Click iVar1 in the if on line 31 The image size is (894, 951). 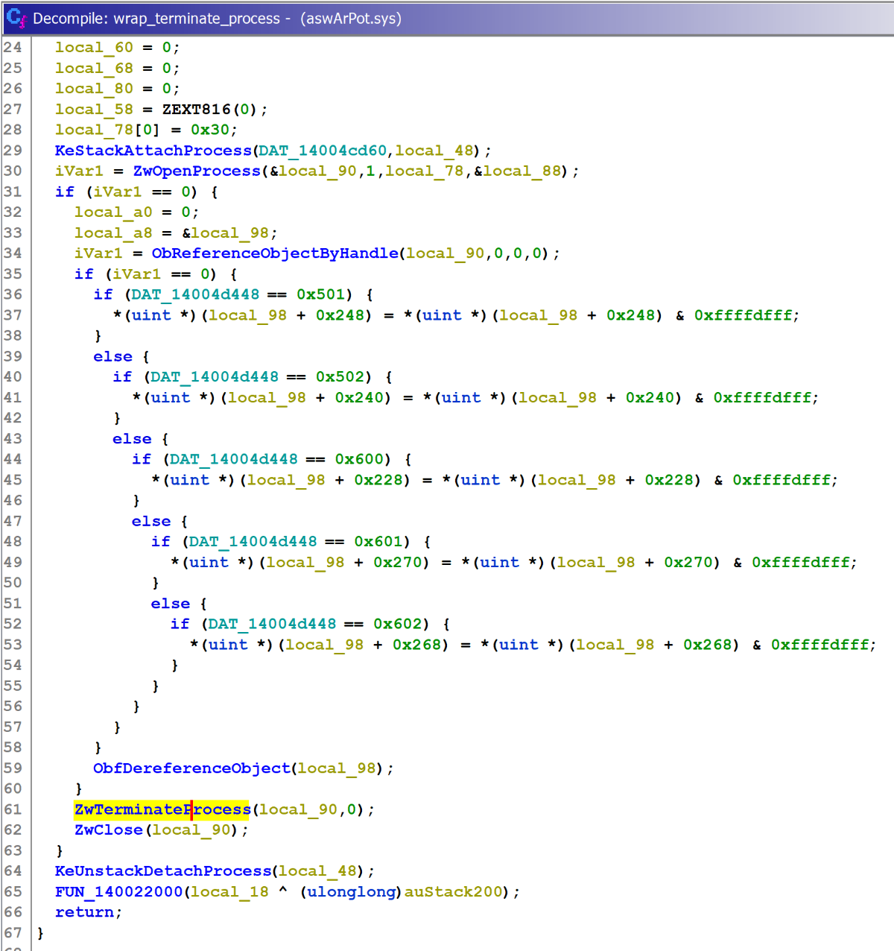[118, 192]
